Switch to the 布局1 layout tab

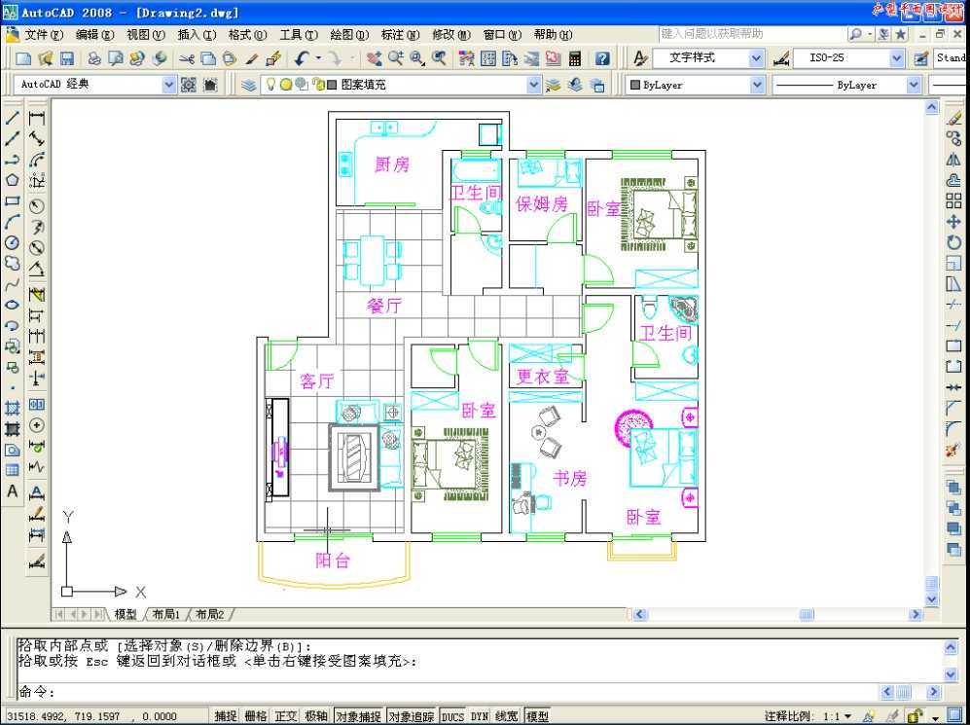165,614
